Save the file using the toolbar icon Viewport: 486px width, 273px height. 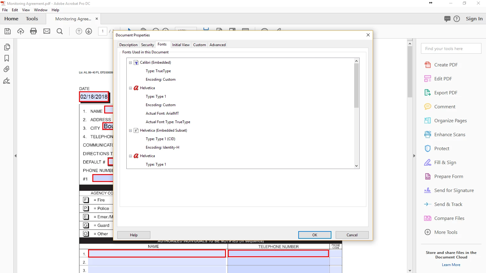[8, 31]
